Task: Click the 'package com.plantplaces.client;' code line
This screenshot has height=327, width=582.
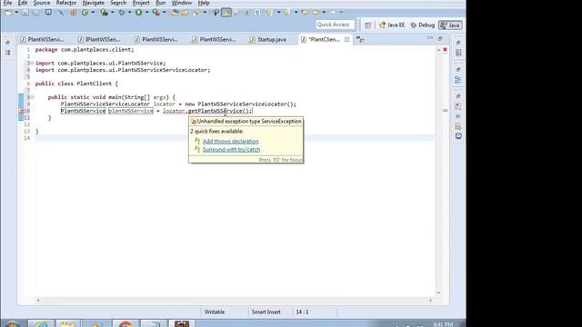Action: coord(85,50)
